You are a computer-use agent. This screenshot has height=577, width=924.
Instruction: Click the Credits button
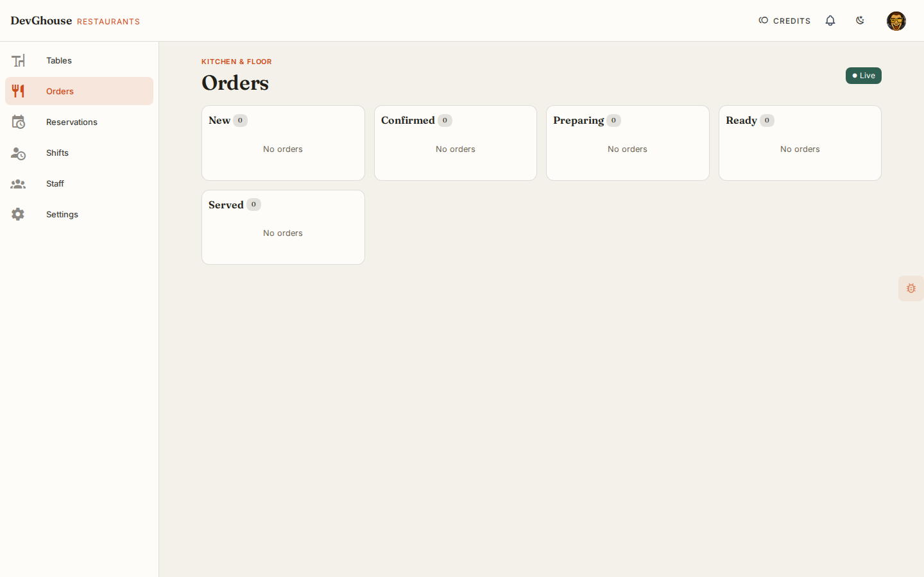(785, 21)
